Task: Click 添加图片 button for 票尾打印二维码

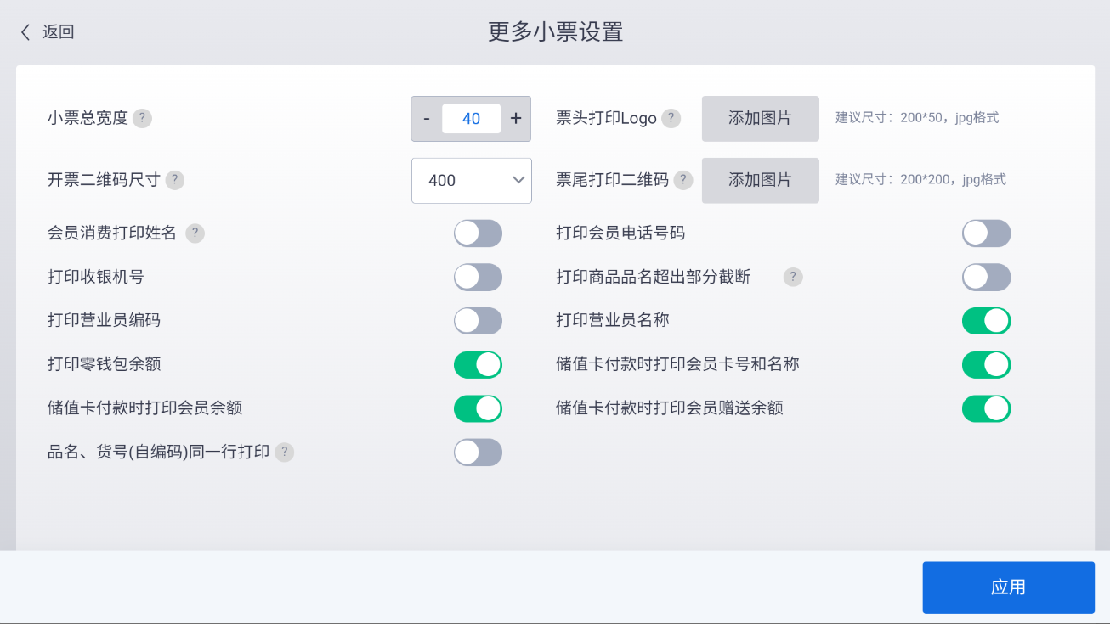Action: (761, 181)
